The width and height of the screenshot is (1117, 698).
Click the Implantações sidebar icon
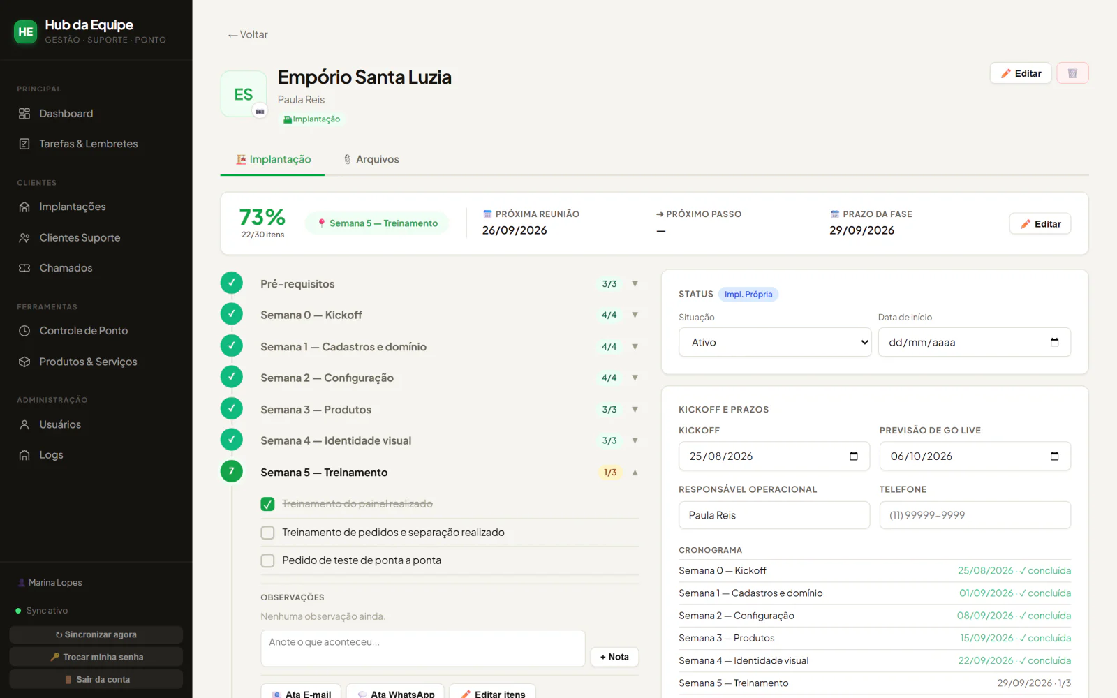[24, 207]
